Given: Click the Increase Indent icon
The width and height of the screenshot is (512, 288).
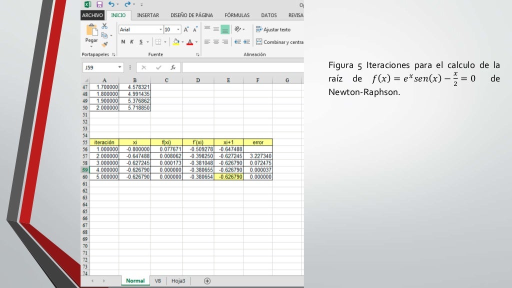Looking at the screenshot, I should [247, 42].
